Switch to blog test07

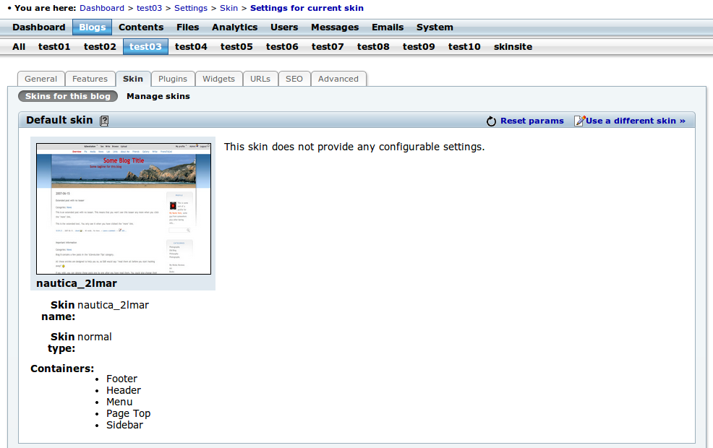click(x=328, y=47)
